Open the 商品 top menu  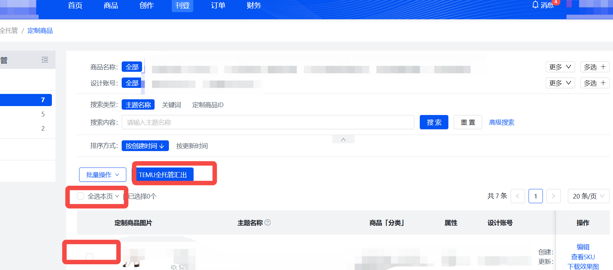(111, 6)
